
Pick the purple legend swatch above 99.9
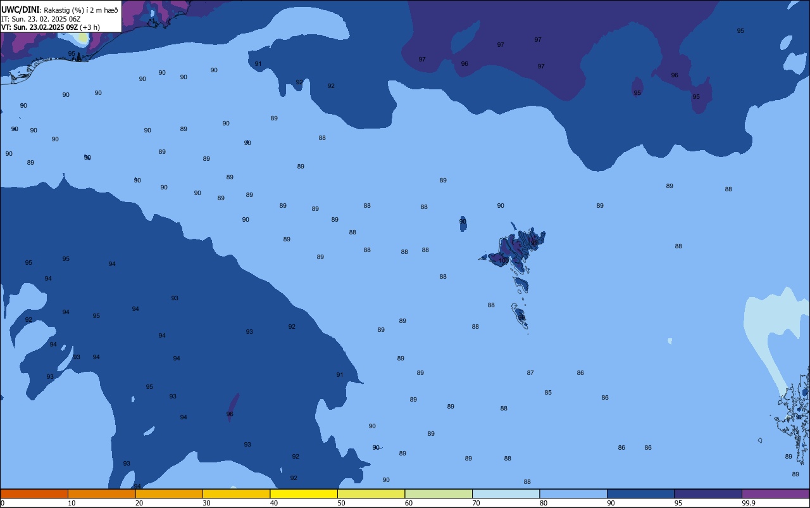775,493
